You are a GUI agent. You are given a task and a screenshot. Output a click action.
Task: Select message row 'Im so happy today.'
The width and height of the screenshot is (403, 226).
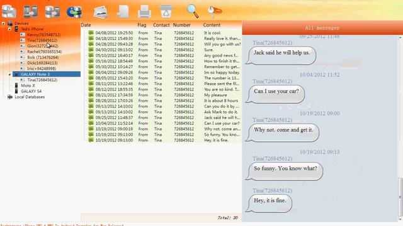tap(164, 72)
